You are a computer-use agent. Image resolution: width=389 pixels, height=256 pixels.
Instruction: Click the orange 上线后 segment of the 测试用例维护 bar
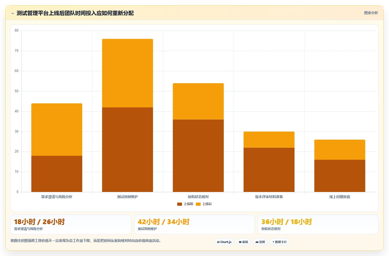(127, 73)
